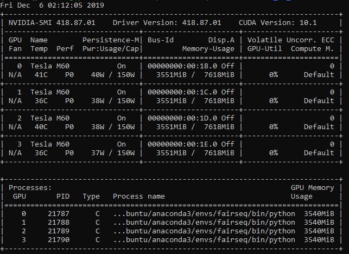Click bus id '00000000:00:1E.0 Off'

(191, 144)
